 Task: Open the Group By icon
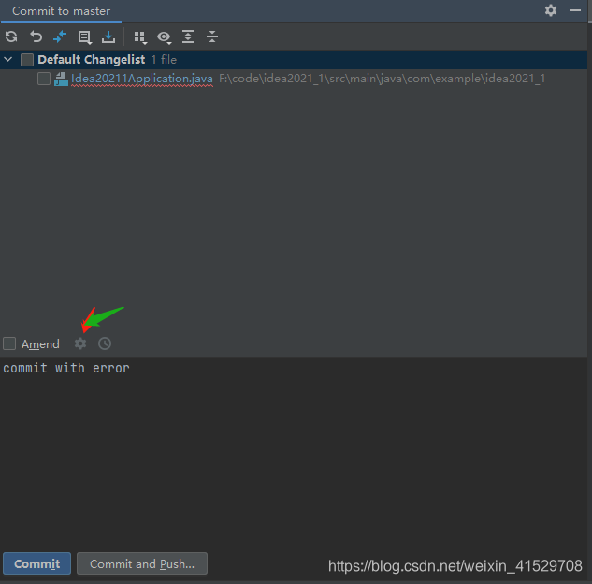click(140, 37)
